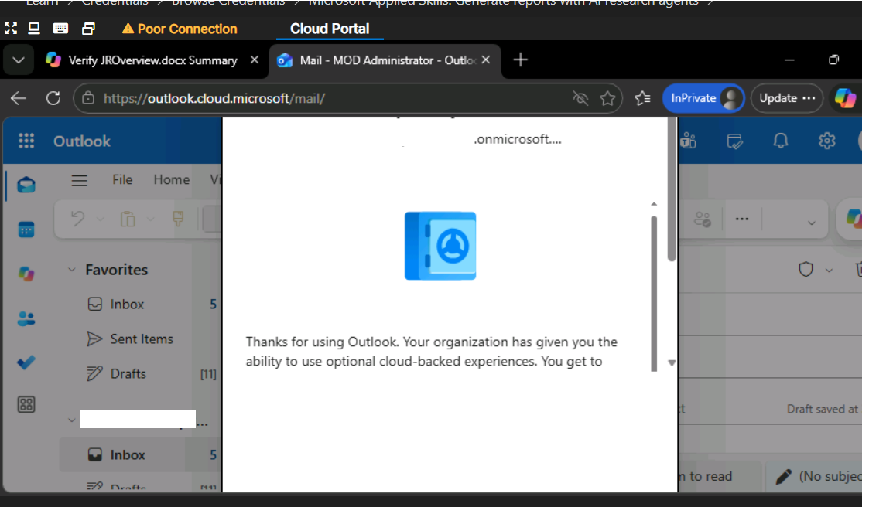Screen dimensions: 869x507
Task: Add this page to favorites with the star
Action: 607,98
